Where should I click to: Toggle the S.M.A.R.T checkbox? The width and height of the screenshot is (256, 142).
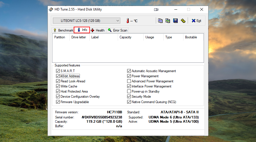click(x=58, y=71)
